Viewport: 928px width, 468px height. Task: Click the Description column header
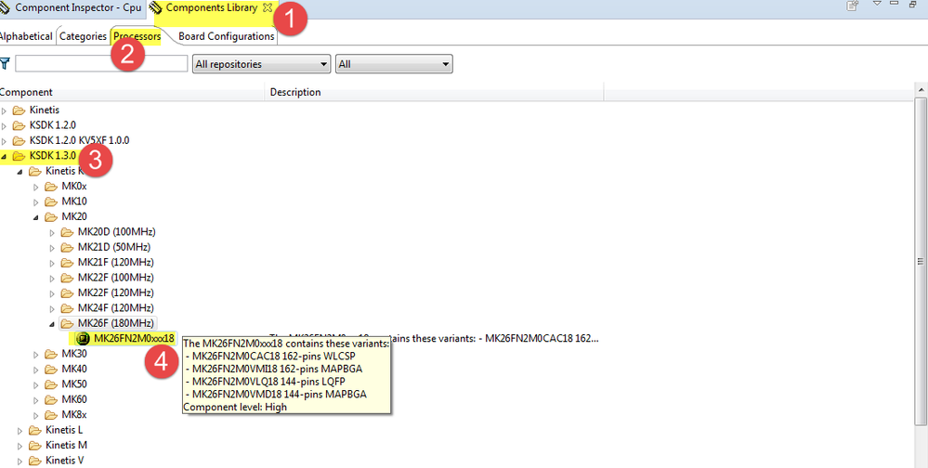point(435,92)
